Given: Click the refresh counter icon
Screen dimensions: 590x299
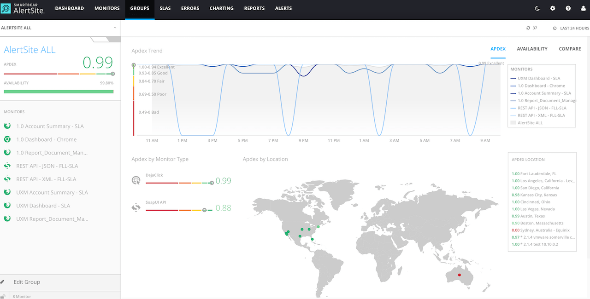Looking at the screenshot, I should tap(528, 28).
